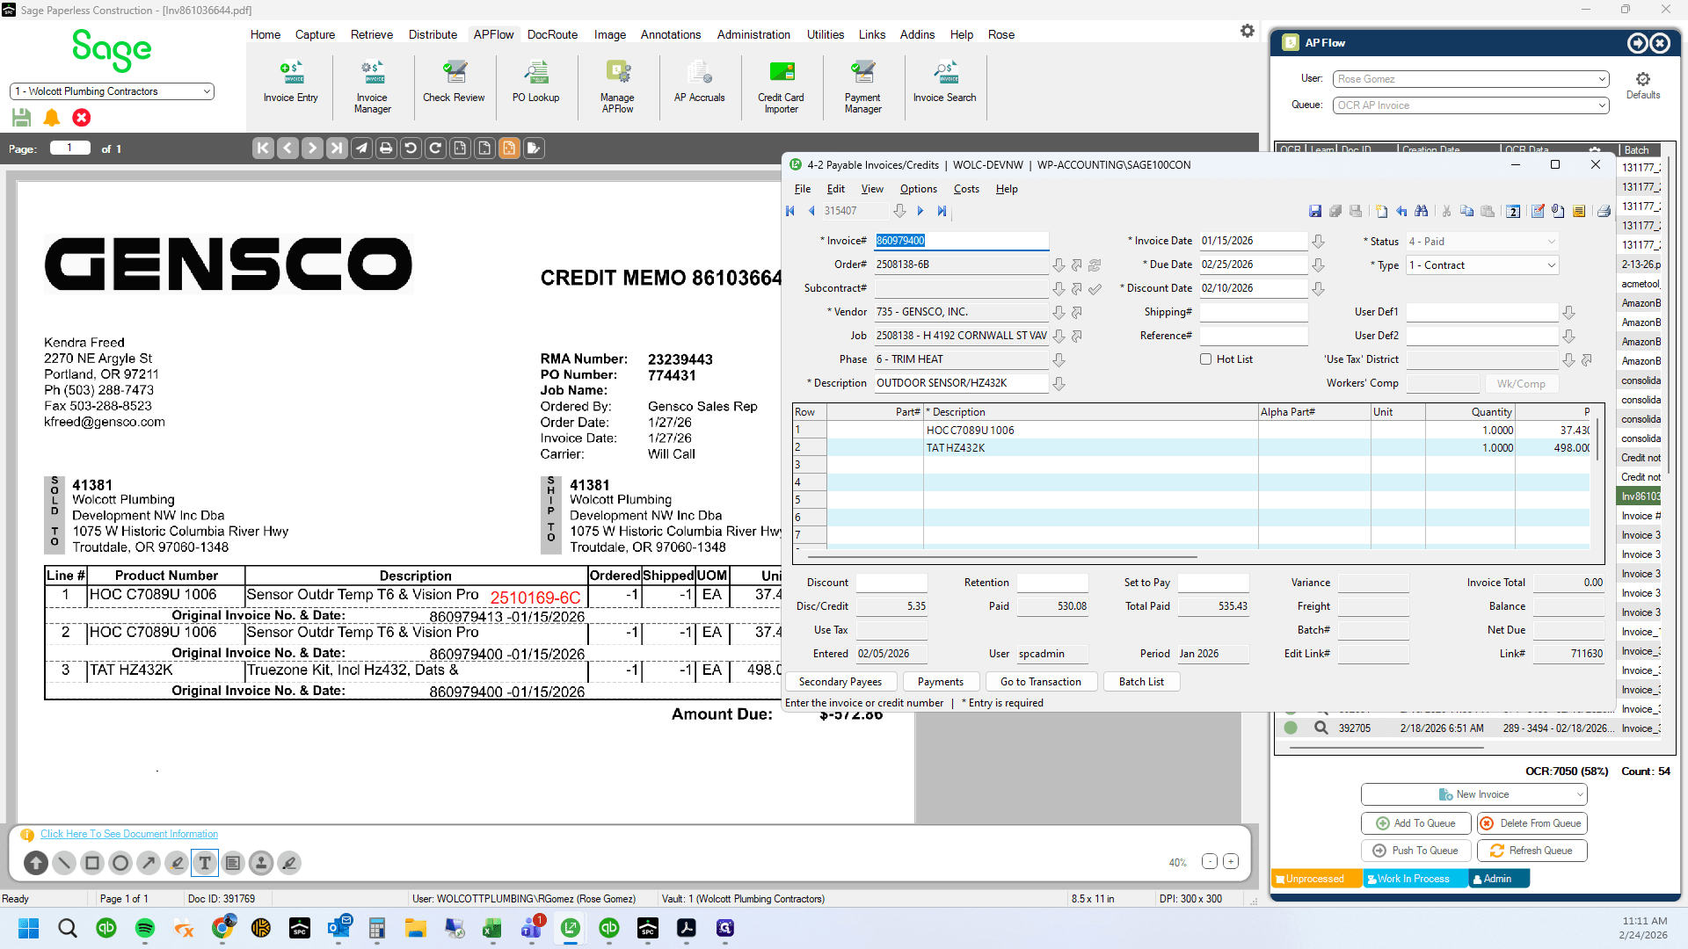Open the Vendor lookup arrow
The width and height of the screenshot is (1688, 949).
pos(1059,312)
